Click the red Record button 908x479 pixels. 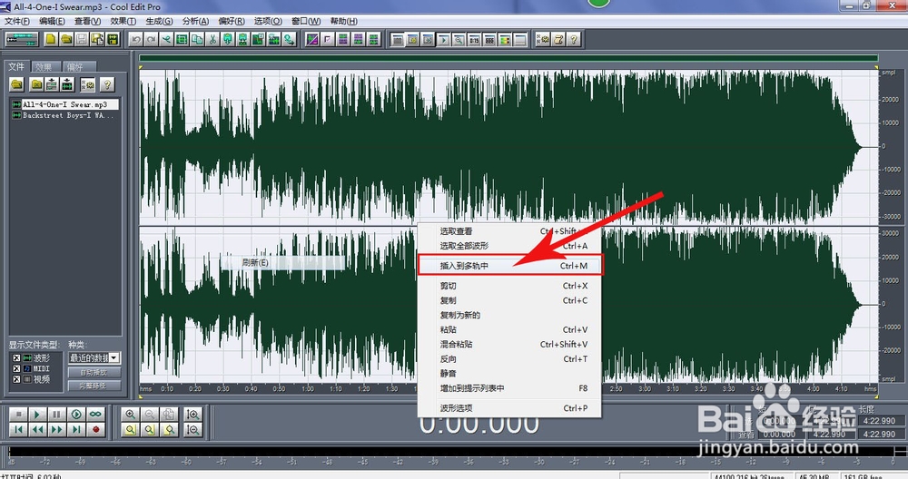click(x=95, y=429)
